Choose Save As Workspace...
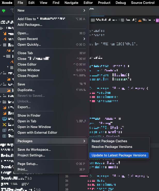Viewport: 159px width, 191px height. coord(52,150)
